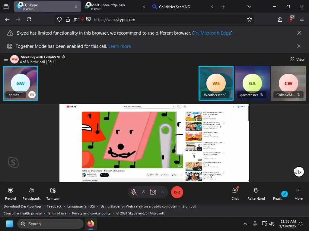Raise Hand in the meeting

tap(256, 194)
